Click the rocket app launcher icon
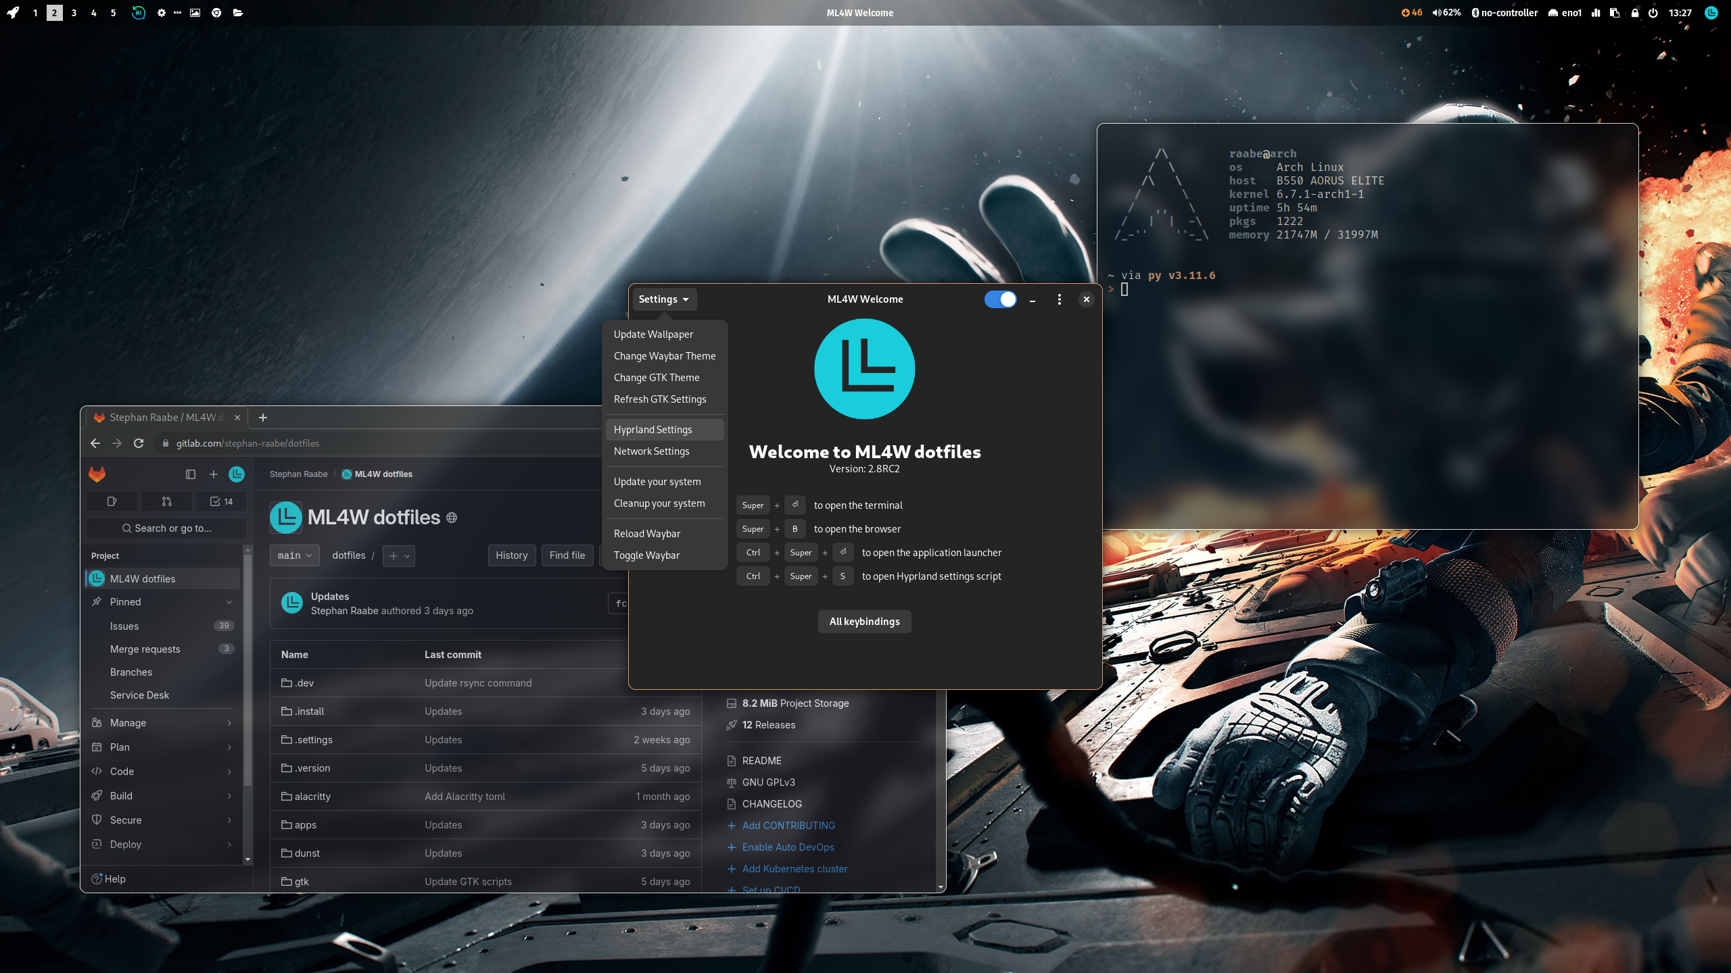The height and width of the screenshot is (973, 1731). [13, 12]
